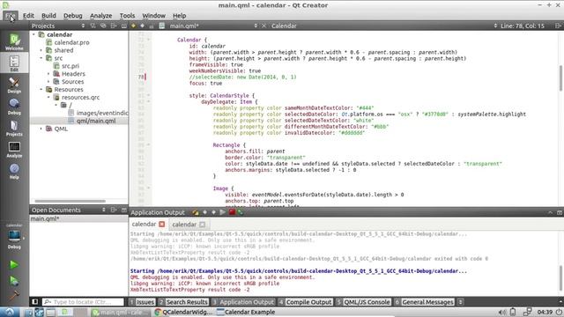Switch to QCalendarWidget browser window in taskbar
Image resolution: width=564 pixels, height=317 pixels.
pyautogui.click(x=184, y=312)
